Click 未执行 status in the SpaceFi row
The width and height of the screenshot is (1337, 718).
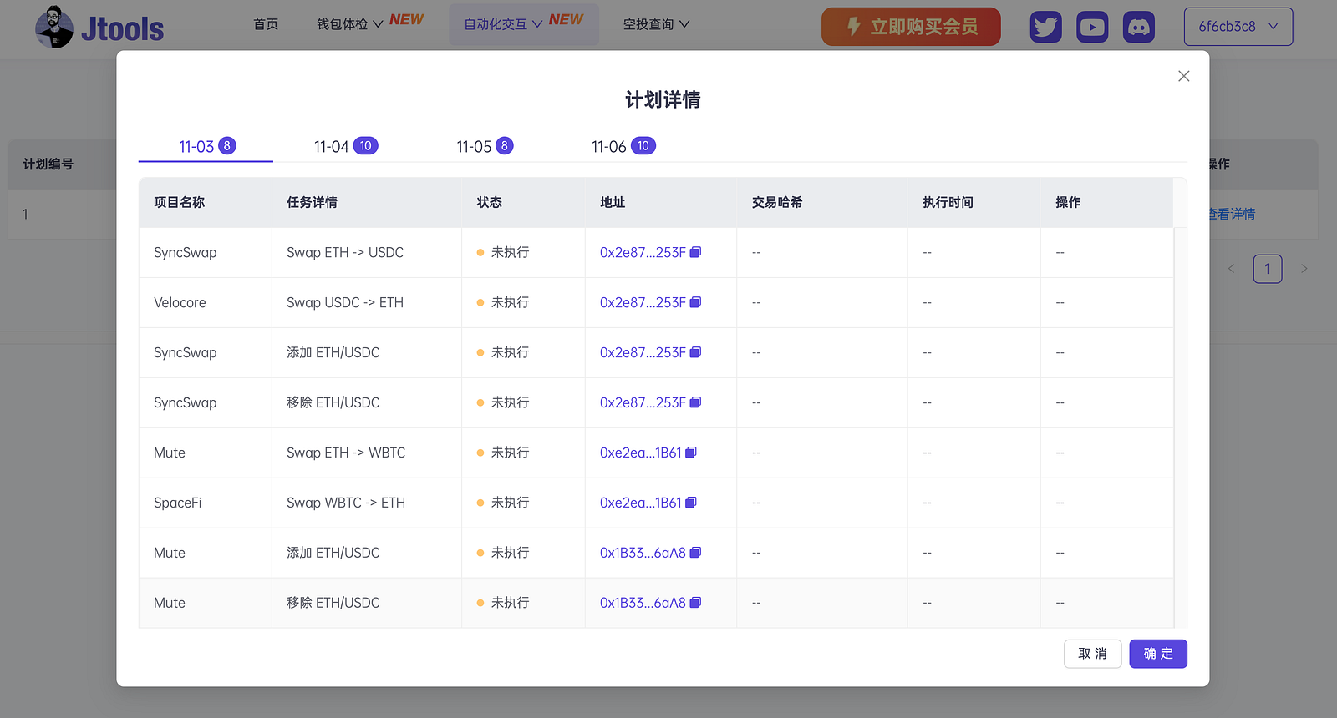pyautogui.click(x=510, y=503)
